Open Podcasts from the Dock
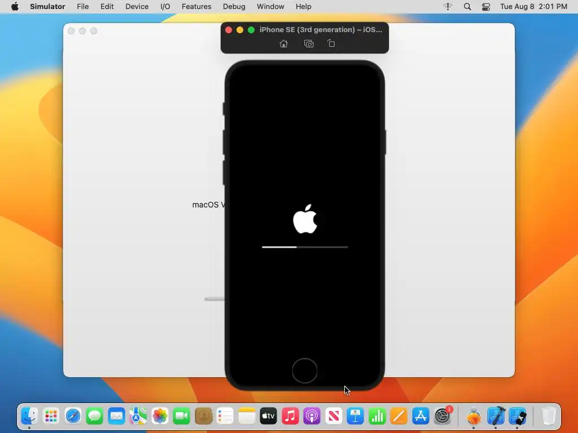 pos(312,416)
